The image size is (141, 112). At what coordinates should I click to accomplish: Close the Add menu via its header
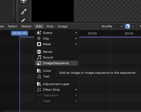[x=39, y=26]
